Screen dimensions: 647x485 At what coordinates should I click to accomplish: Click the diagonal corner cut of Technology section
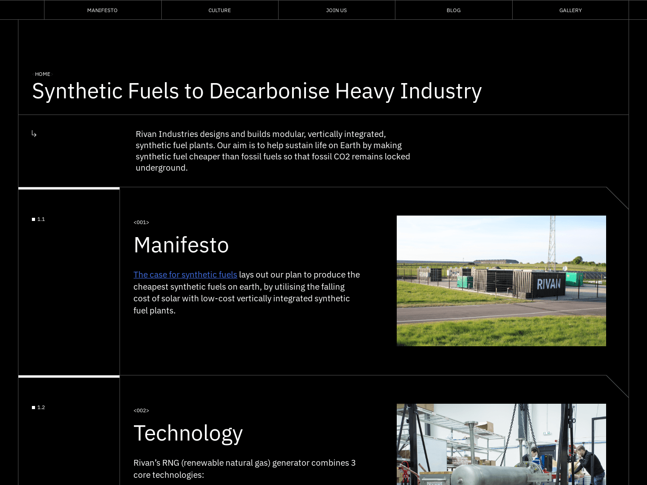pyautogui.click(x=616, y=386)
